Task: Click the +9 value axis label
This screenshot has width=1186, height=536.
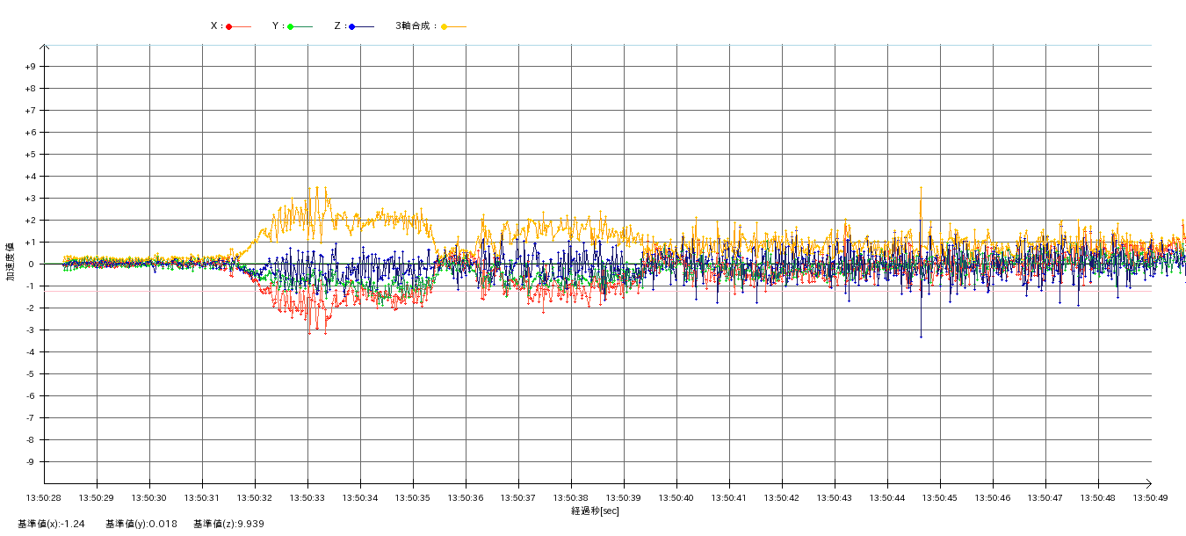Action: pos(30,67)
